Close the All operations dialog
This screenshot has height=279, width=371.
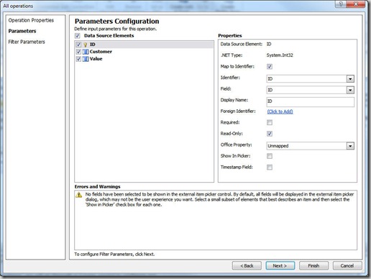point(356,4)
